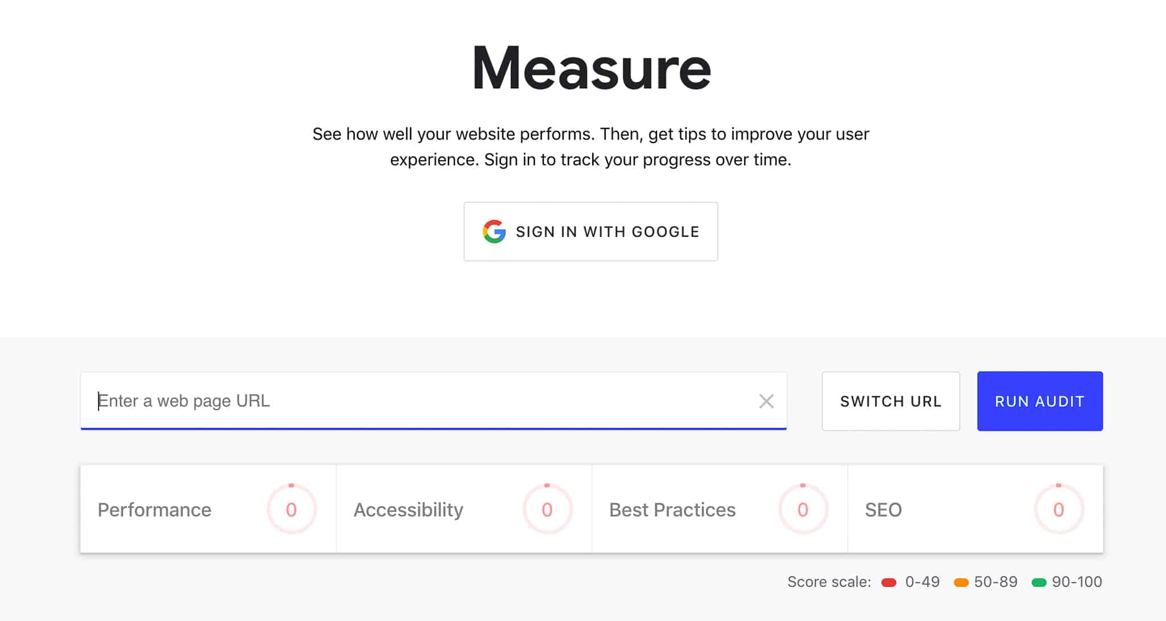Screen dimensions: 1166x621
Task: Select the Accessibility category label
Action: pyautogui.click(x=408, y=509)
